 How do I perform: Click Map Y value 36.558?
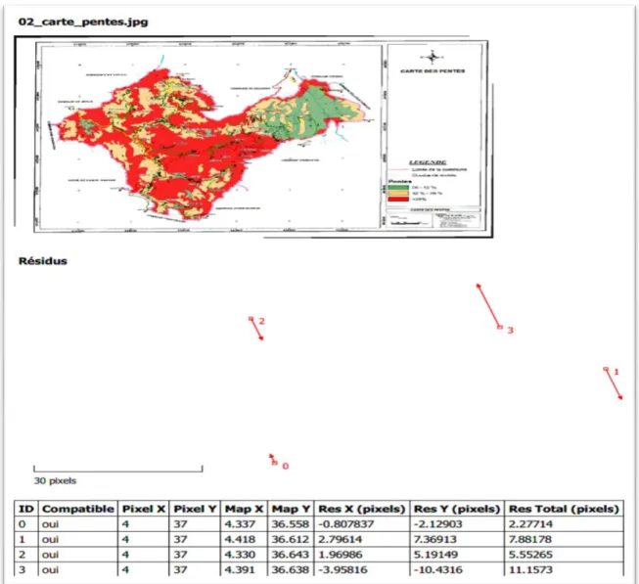click(x=291, y=524)
